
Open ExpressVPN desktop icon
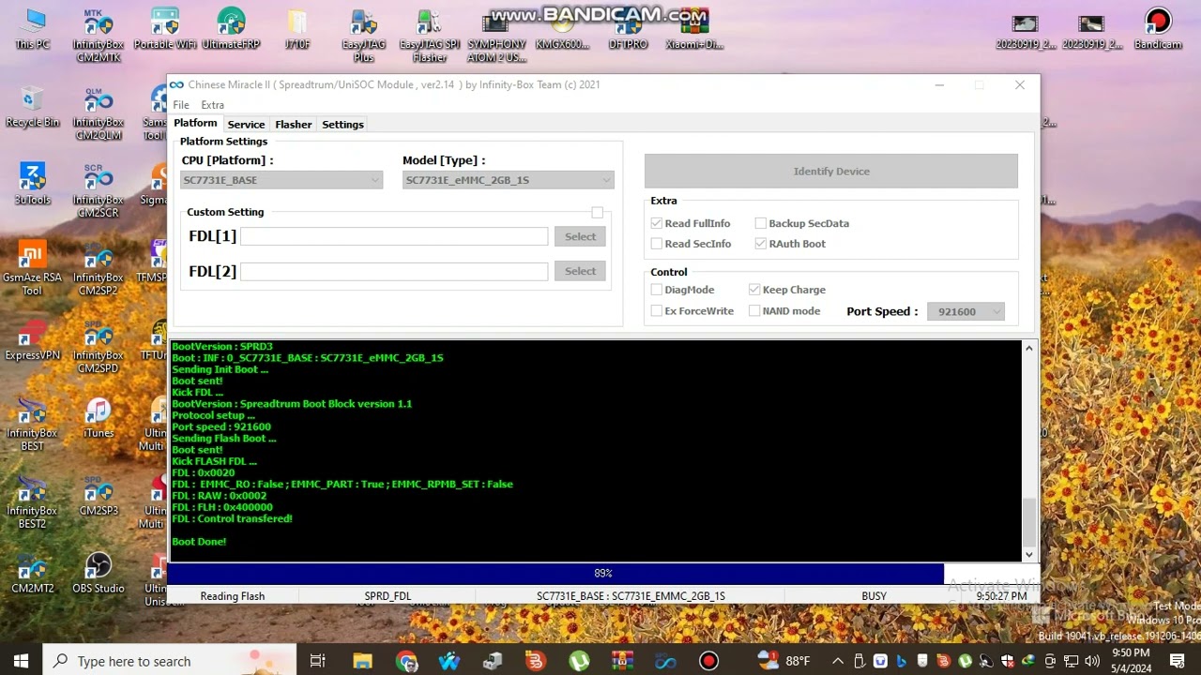(x=32, y=340)
